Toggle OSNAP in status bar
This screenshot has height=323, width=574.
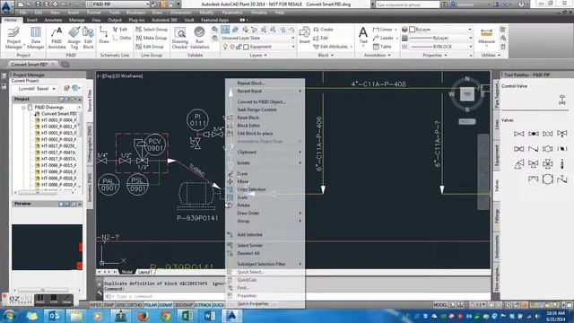(x=165, y=305)
